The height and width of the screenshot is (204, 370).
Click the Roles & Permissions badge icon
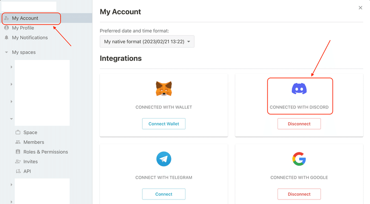[x=18, y=152]
